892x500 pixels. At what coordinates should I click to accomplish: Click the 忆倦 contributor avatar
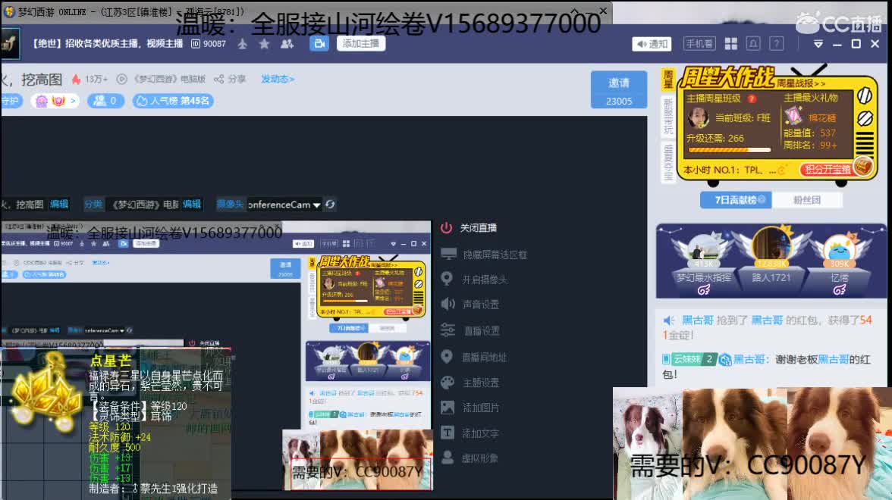point(839,248)
